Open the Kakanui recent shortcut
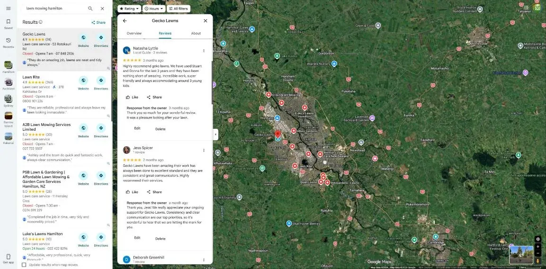Viewport: 546px width, 269px height. [x=9, y=138]
